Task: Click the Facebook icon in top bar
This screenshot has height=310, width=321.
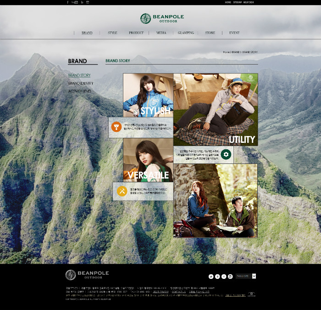Action: tap(68, 2)
